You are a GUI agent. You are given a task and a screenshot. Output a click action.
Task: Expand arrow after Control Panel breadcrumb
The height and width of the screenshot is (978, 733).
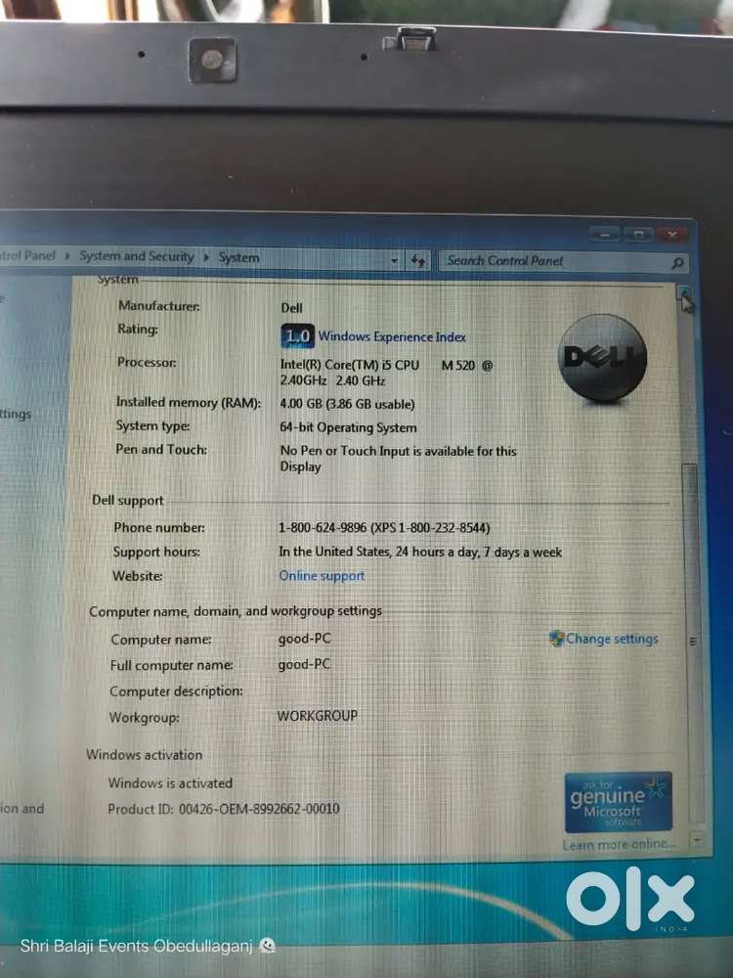pyautogui.click(x=67, y=255)
